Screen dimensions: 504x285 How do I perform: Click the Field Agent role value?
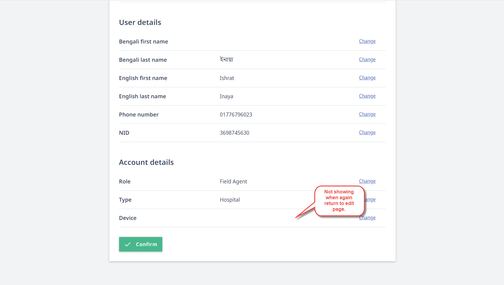pos(233,181)
